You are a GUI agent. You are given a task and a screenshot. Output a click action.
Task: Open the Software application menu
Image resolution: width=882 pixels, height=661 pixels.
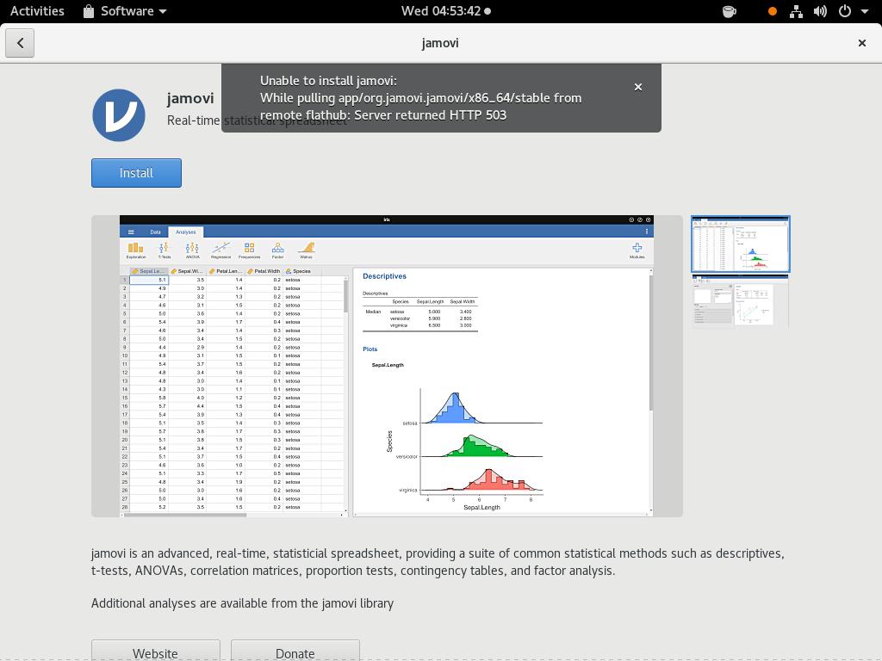tap(125, 11)
